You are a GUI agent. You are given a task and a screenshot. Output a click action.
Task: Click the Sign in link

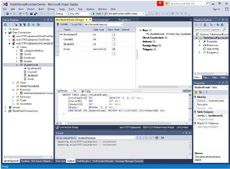[216, 9]
